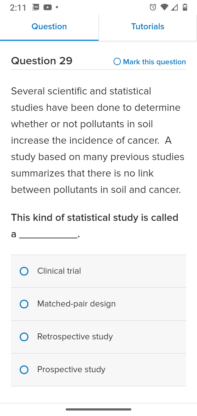Choose the Retrospective study radio button
This screenshot has width=197, height=416.
point(24,337)
